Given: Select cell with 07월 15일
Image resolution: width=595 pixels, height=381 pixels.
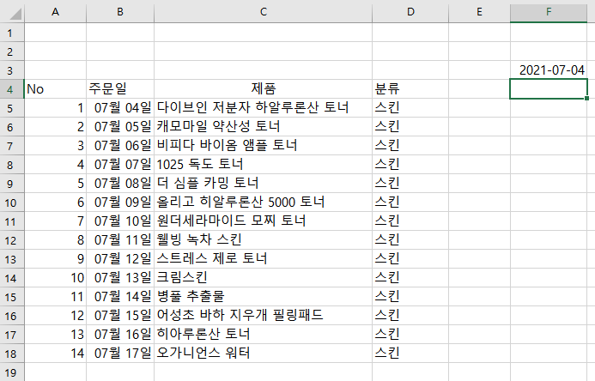Looking at the screenshot, I should coord(120,316).
